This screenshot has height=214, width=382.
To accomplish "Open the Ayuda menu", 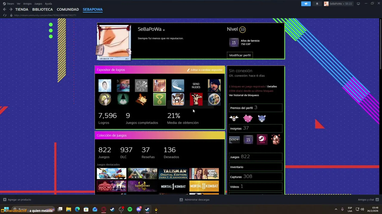I will coord(48,4).
